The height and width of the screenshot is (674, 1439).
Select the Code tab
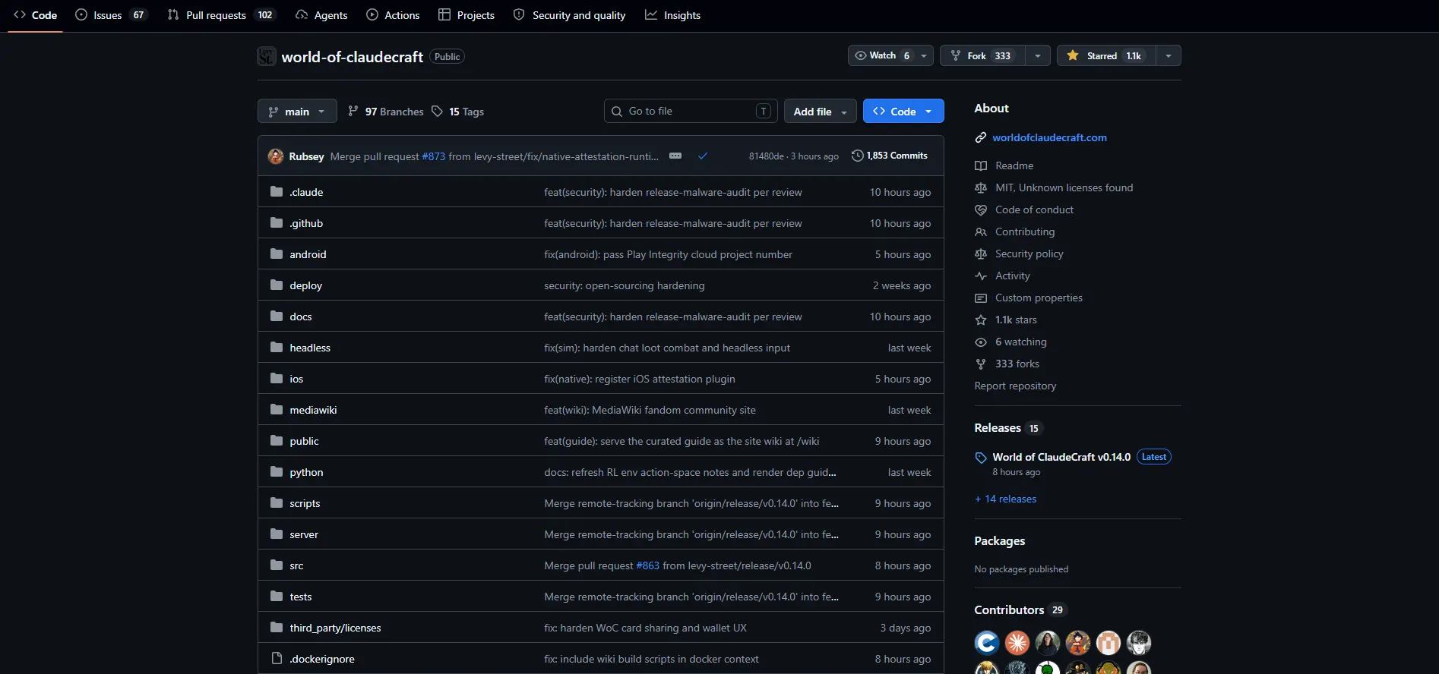[36, 15]
